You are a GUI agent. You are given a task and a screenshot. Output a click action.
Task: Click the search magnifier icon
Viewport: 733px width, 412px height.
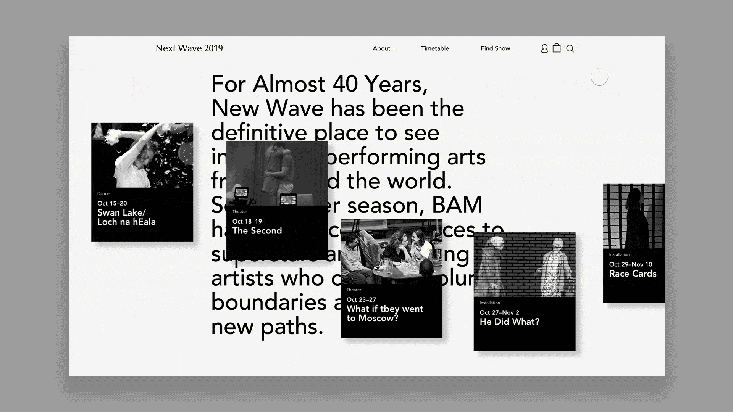(x=570, y=48)
